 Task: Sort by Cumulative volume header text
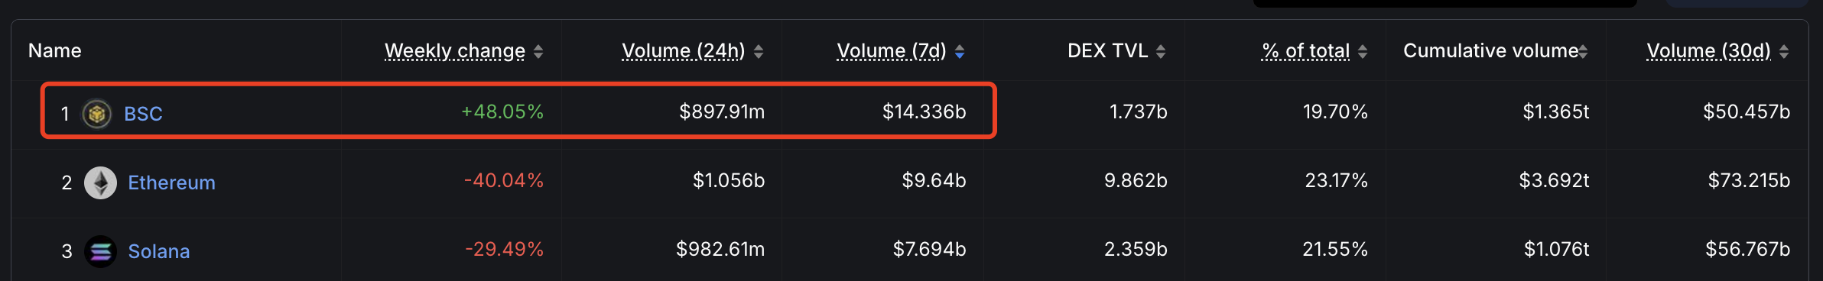1490,50
